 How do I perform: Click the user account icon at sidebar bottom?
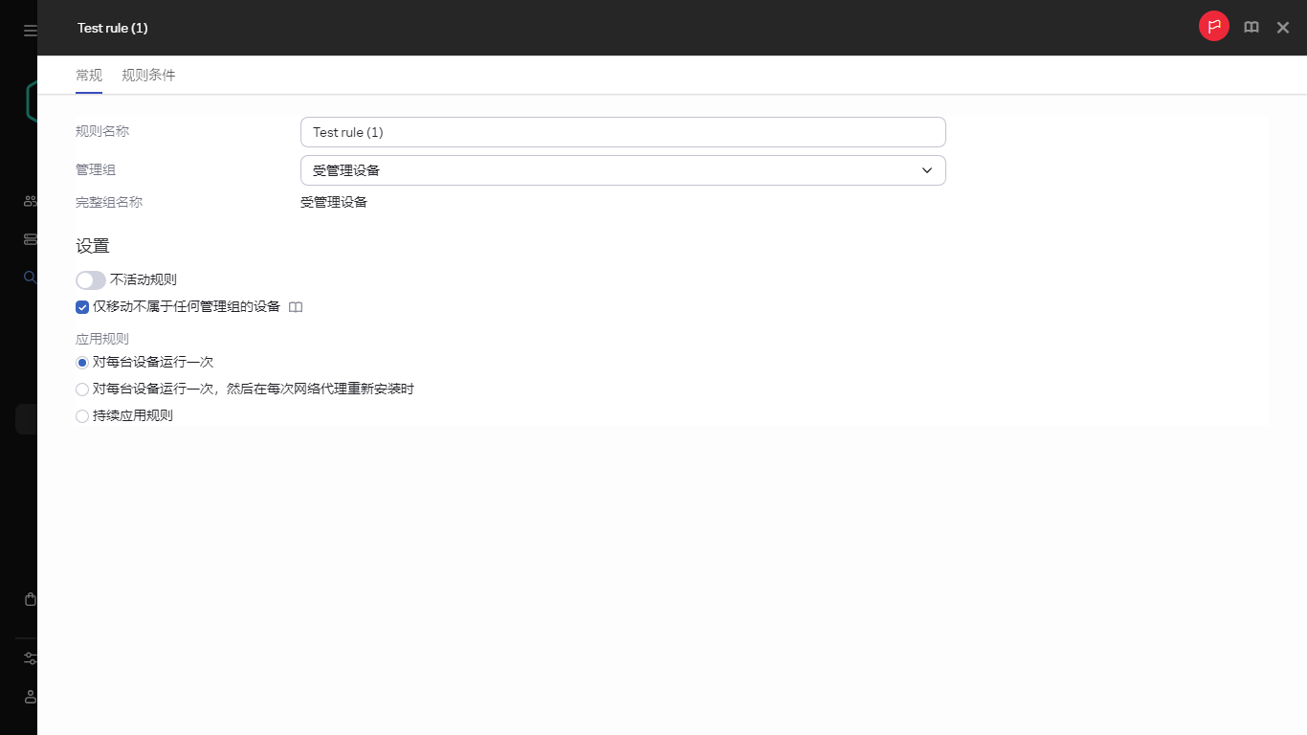(x=29, y=697)
